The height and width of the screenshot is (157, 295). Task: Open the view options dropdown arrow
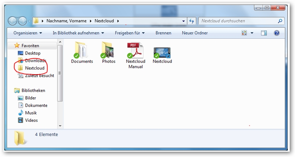(x=252, y=33)
